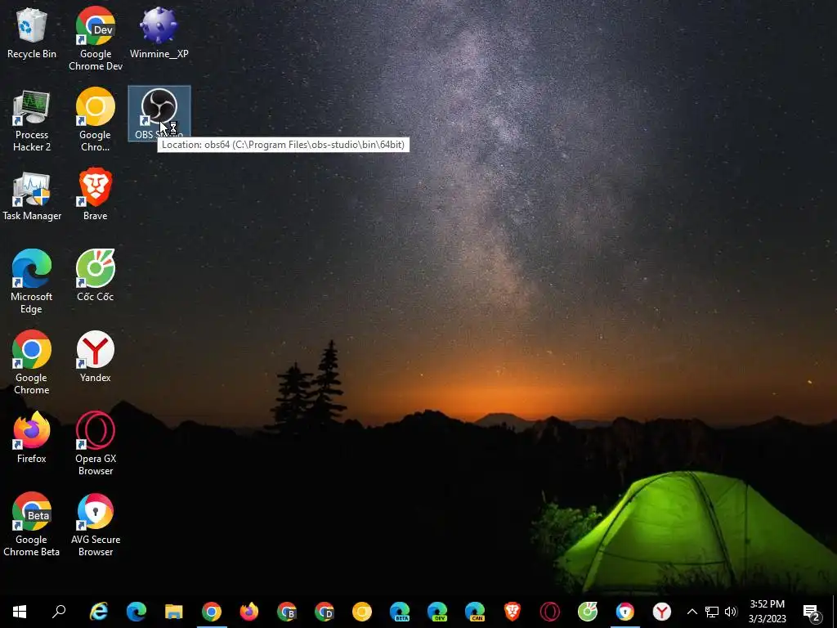Select Opera GX Browser desktop shortcut
This screenshot has height=628, width=837.
click(95, 443)
